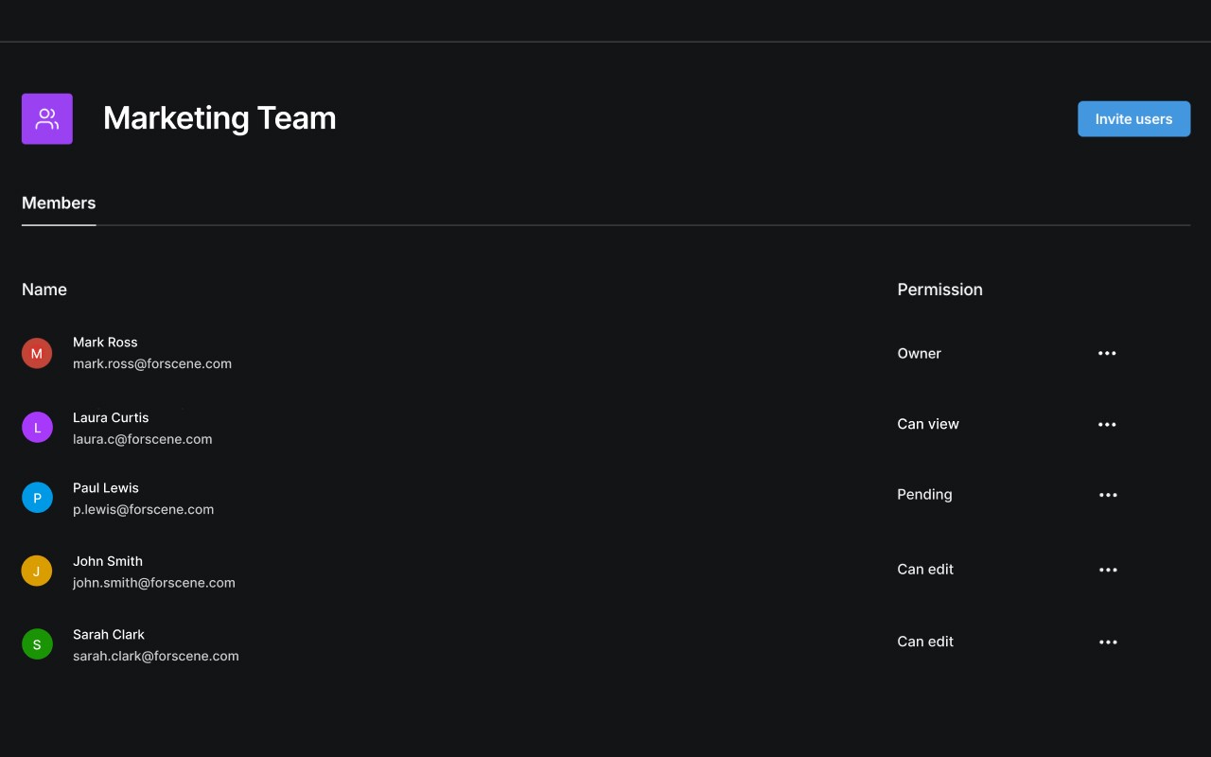Click Laura Curtis's purple avatar
Image resolution: width=1211 pixels, height=757 pixels.
(37, 427)
